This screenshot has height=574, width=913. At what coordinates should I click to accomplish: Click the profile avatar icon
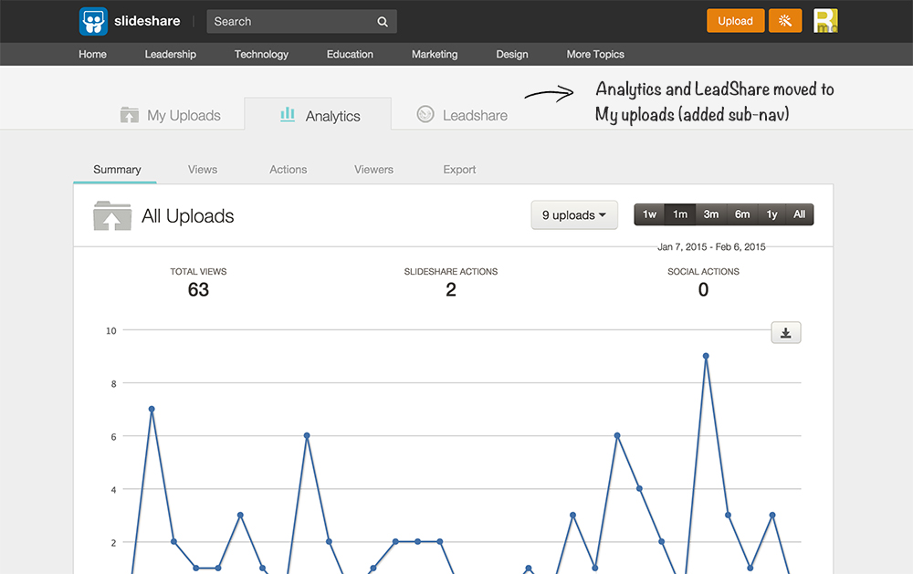pos(825,19)
